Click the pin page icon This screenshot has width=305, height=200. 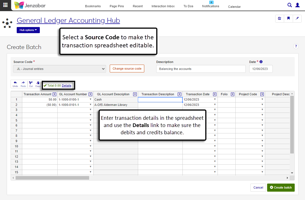click(297, 19)
